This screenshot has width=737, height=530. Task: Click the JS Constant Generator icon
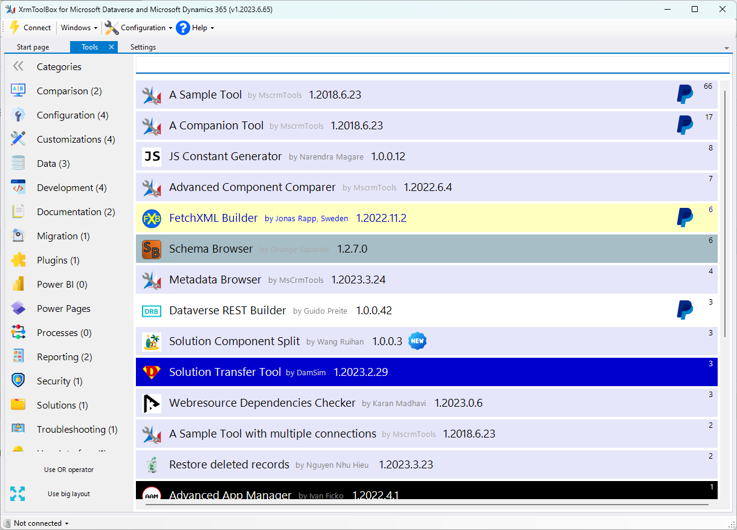pyautogui.click(x=151, y=157)
